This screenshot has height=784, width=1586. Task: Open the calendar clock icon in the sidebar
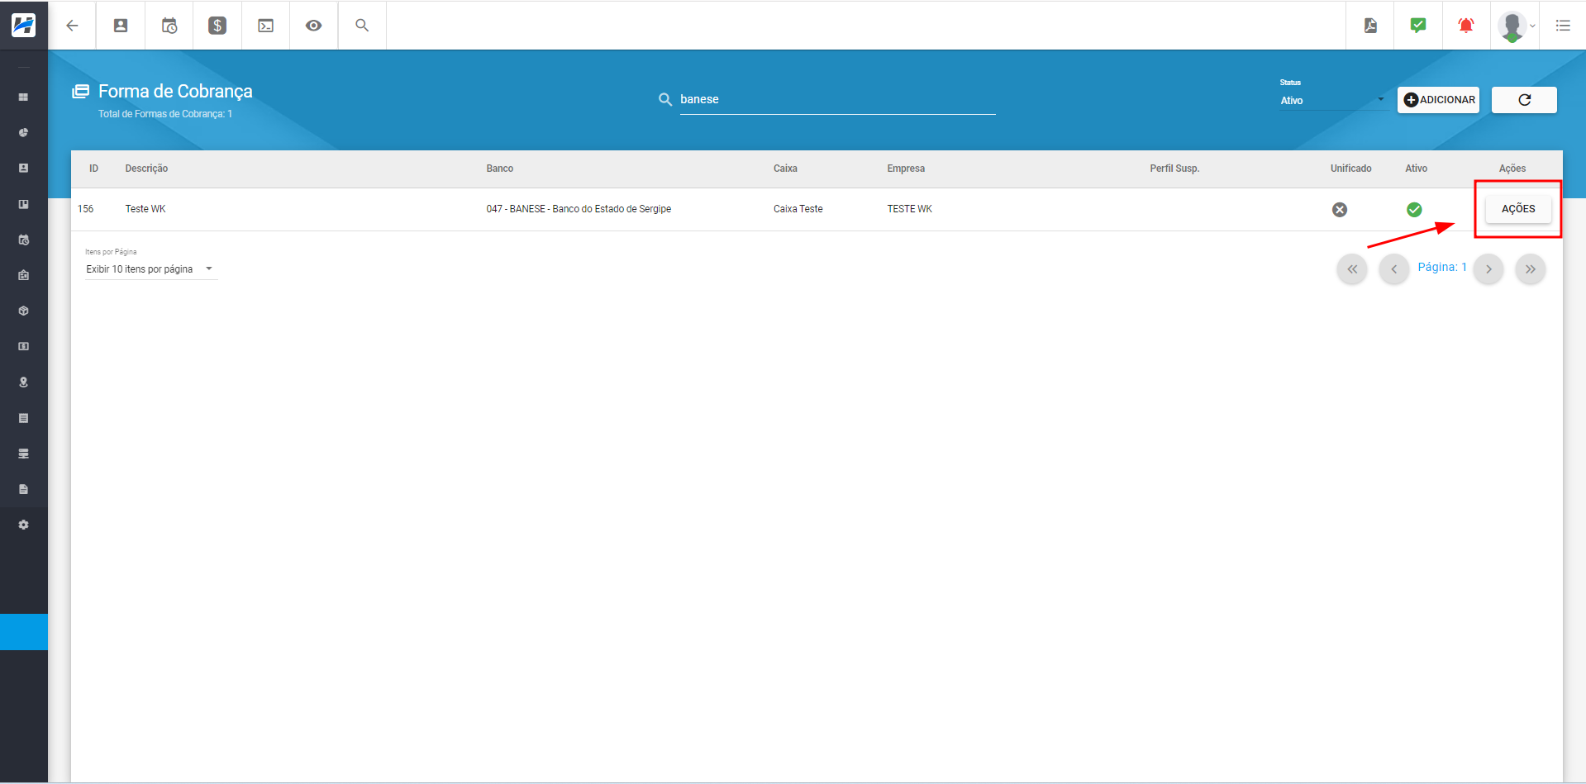pos(24,240)
